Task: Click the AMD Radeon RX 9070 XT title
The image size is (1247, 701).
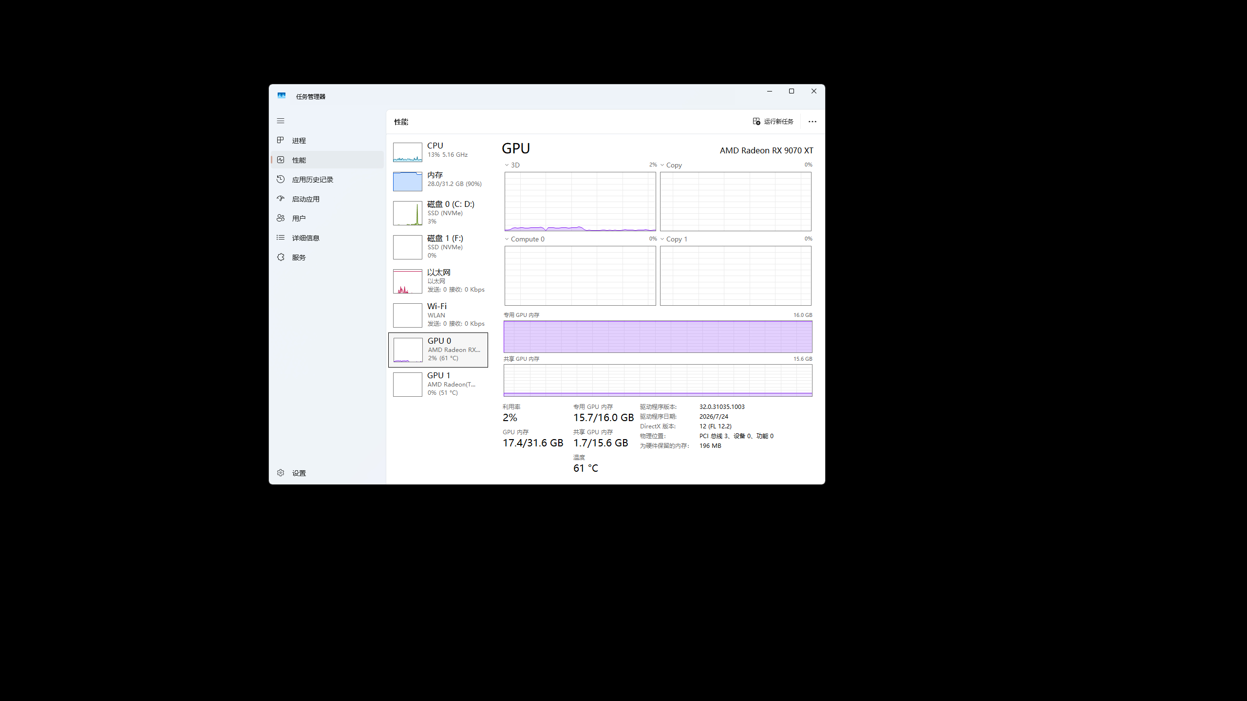Action: [767, 150]
